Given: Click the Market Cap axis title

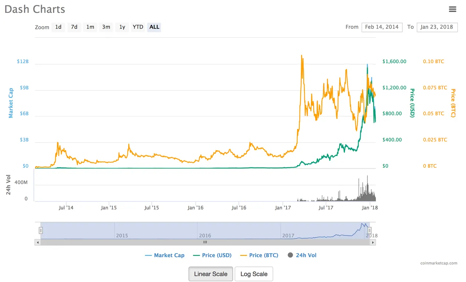Looking at the screenshot, I should (11, 103).
